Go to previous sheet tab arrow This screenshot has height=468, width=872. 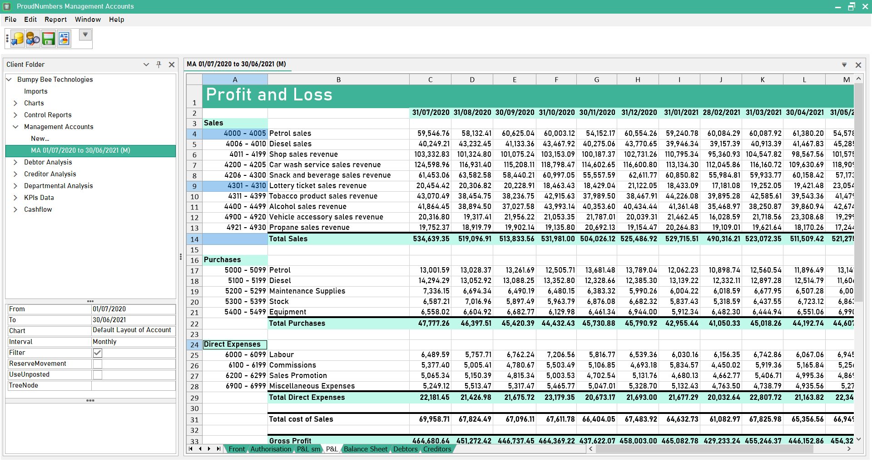[x=200, y=449]
